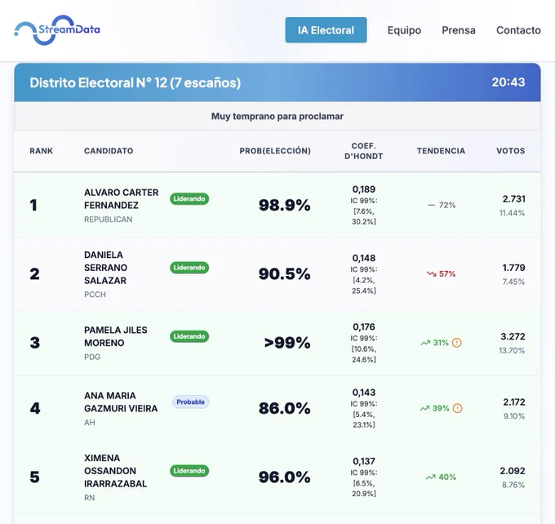Viewport: 555px width, 524px height.
Task: Click the upward trend arrow beside 31%
Action: click(x=425, y=343)
